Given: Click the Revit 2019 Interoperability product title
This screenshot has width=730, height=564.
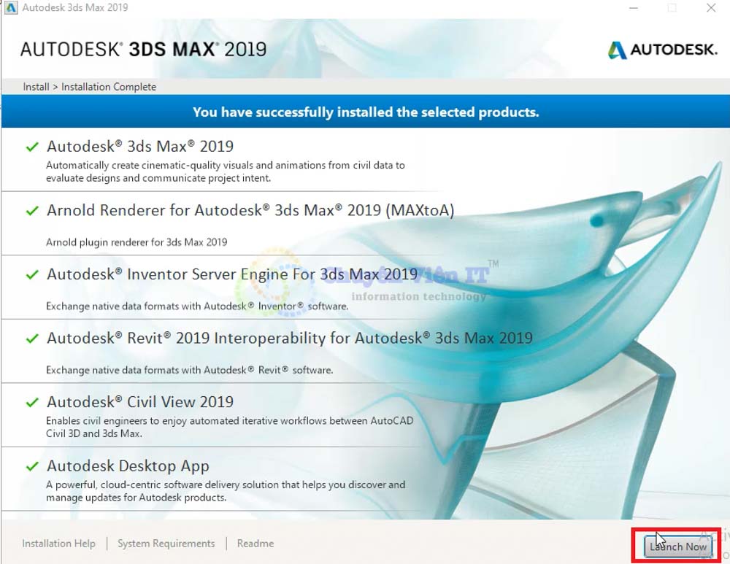Looking at the screenshot, I should (290, 339).
